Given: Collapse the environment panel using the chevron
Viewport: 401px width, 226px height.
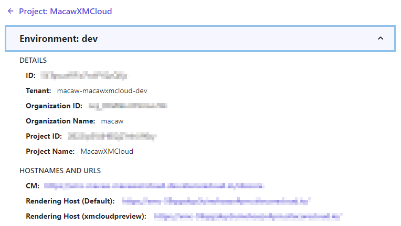Looking at the screenshot, I should [x=381, y=38].
